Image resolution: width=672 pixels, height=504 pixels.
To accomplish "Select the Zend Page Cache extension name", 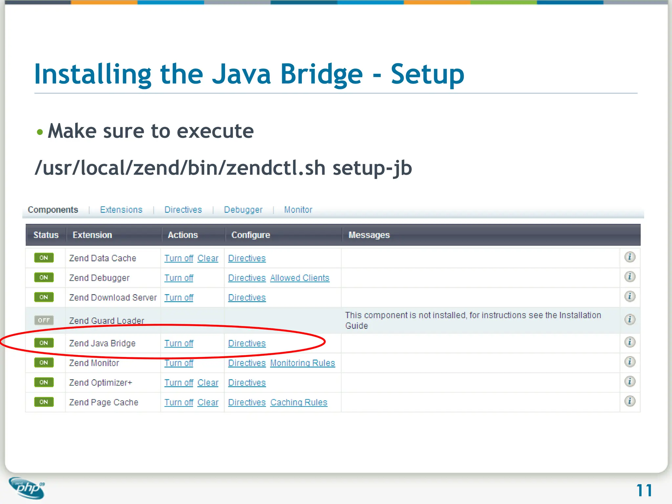I will point(103,402).
